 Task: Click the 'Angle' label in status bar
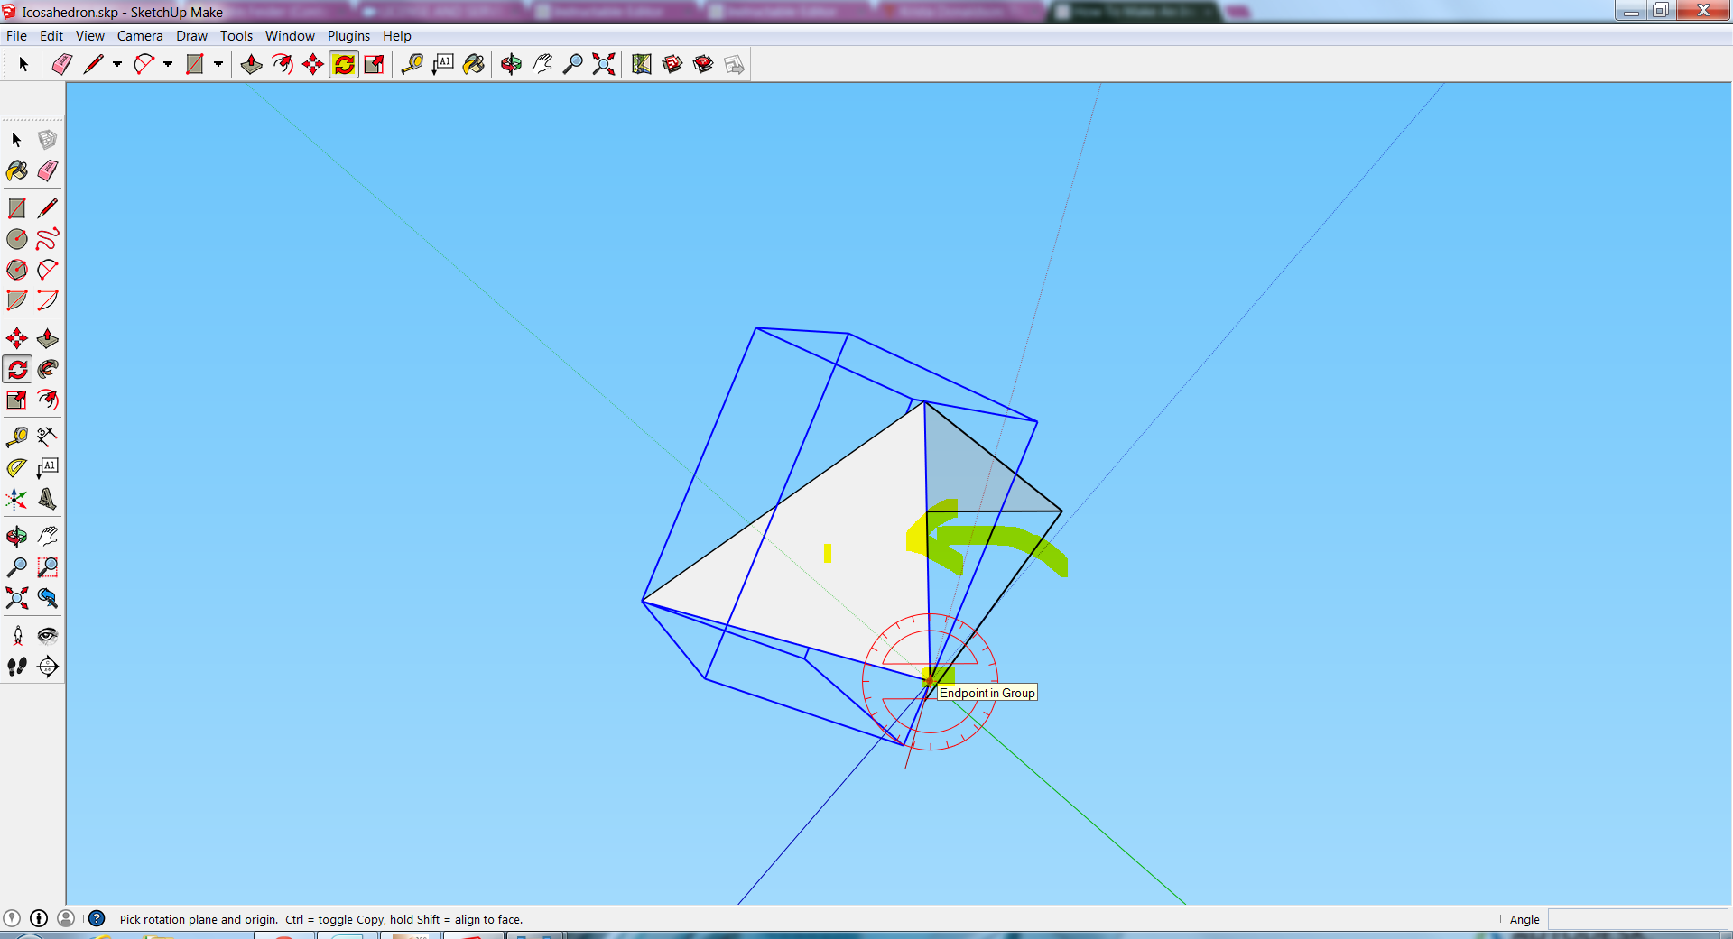1524,919
